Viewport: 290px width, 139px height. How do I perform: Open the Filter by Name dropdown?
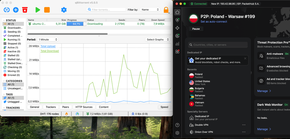click(x=150, y=10)
